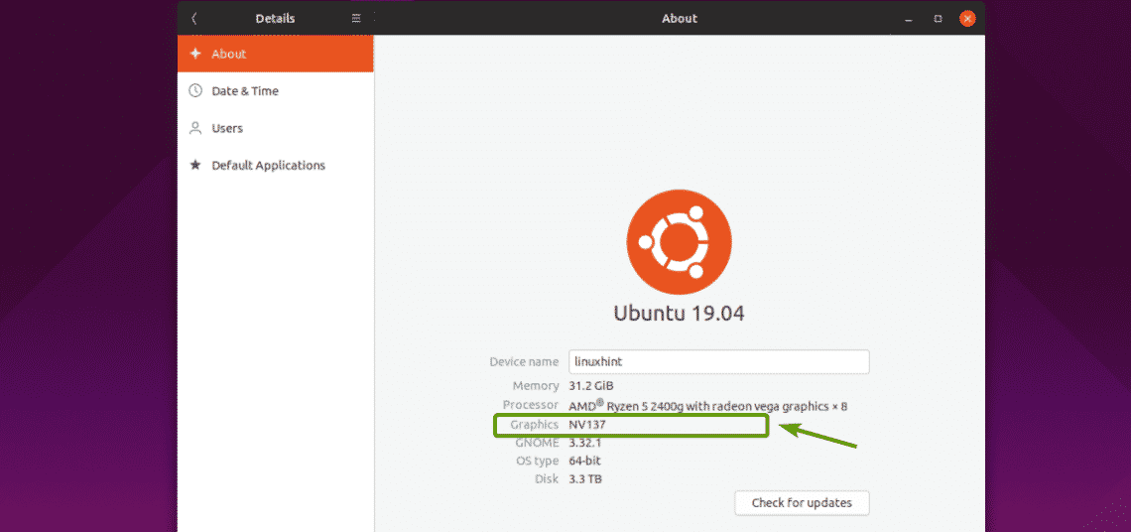The height and width of the screenshot is (532, 1131).
Task: Click the Device name label
Action: 524,361
